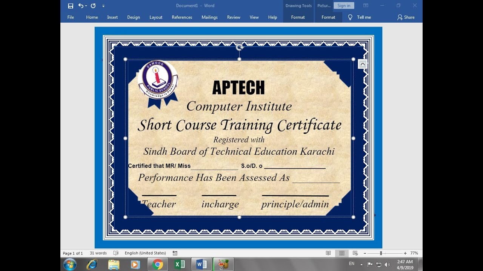
Task: Click the 'incharge' signature label
Action: [x=220, y=204]
